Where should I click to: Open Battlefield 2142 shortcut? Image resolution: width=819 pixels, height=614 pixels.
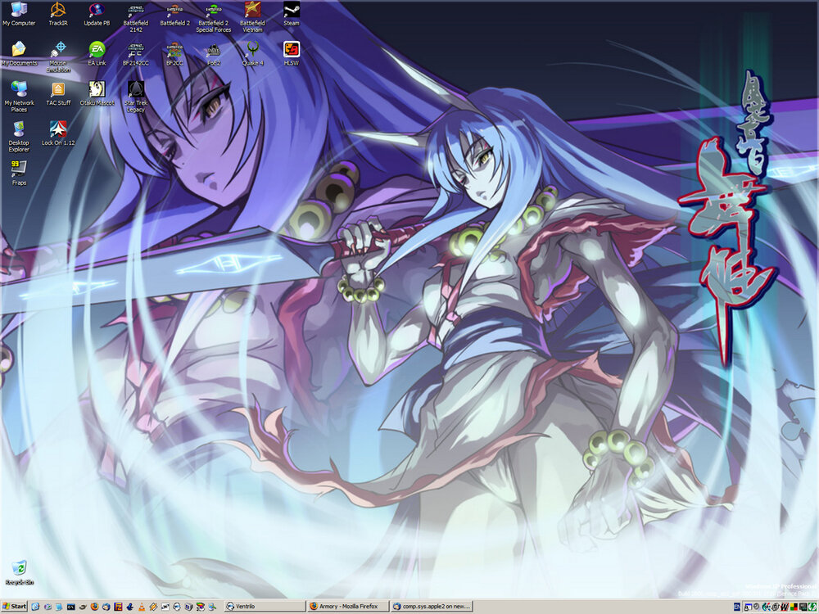click(136, 10)
